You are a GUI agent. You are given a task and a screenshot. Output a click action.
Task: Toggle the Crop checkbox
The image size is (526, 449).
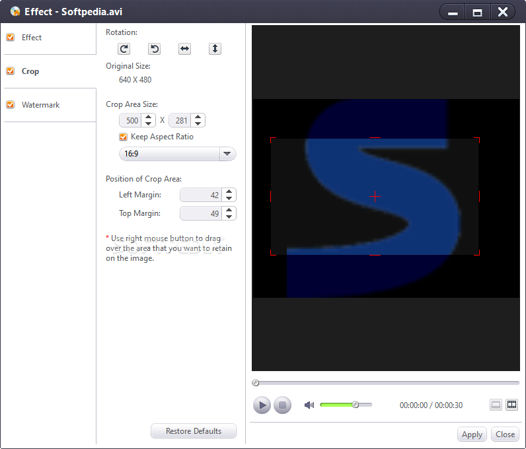11,71
